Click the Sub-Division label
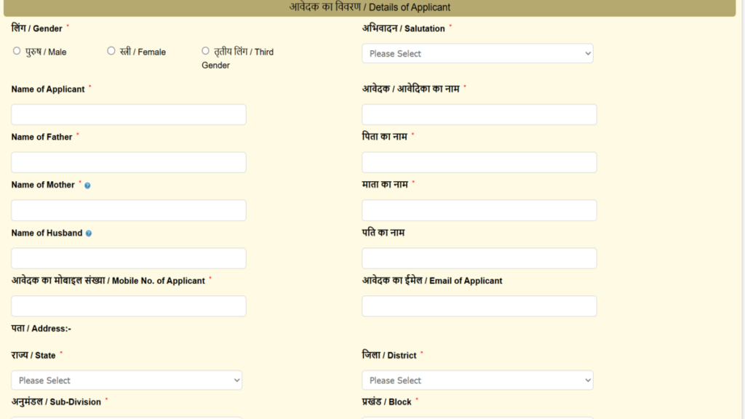Viewport: 745px width, 419px height. click(x=56, y=402)
